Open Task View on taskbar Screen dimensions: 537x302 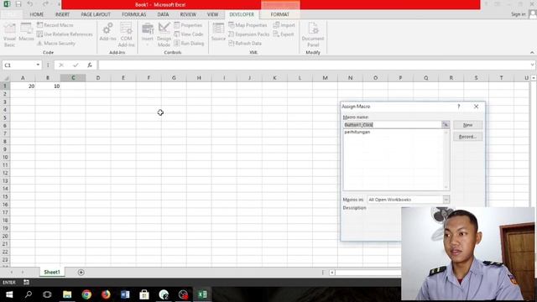[x=47, y=294]
